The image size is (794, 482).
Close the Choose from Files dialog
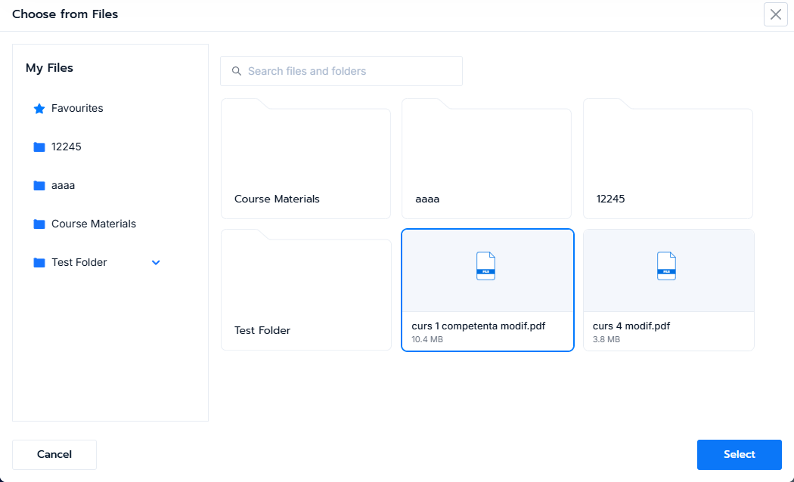(x=775, y=14)
